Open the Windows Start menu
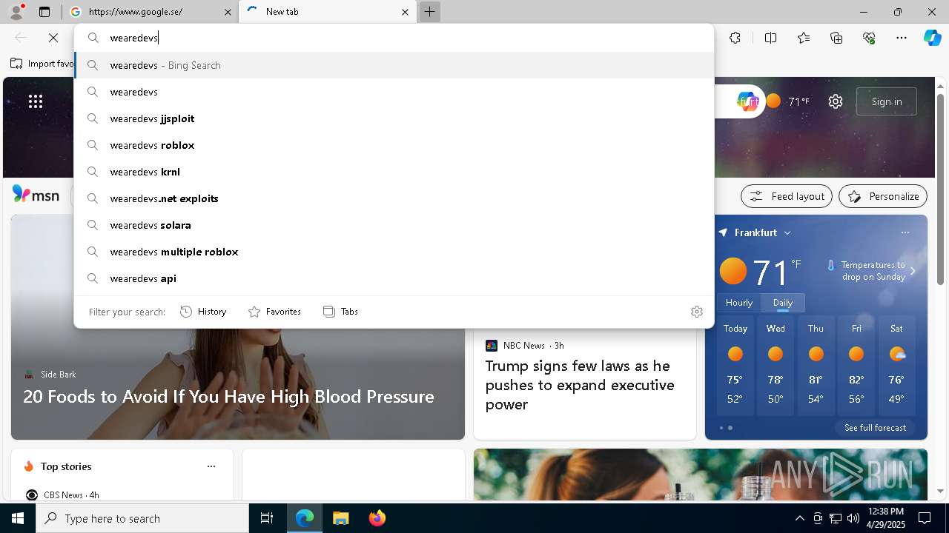This screenshot has width=949, height=533. point(18,518)
